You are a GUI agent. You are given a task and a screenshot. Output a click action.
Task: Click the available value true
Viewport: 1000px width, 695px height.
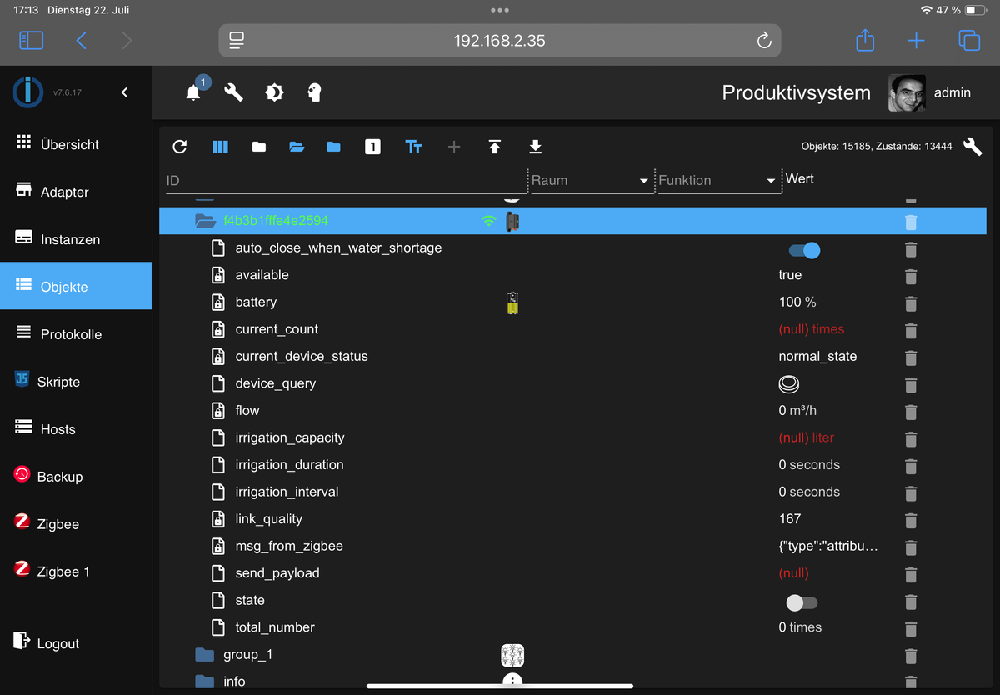click(790, 275)
